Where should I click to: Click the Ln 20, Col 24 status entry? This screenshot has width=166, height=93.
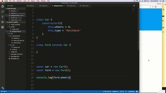[107, 91]
